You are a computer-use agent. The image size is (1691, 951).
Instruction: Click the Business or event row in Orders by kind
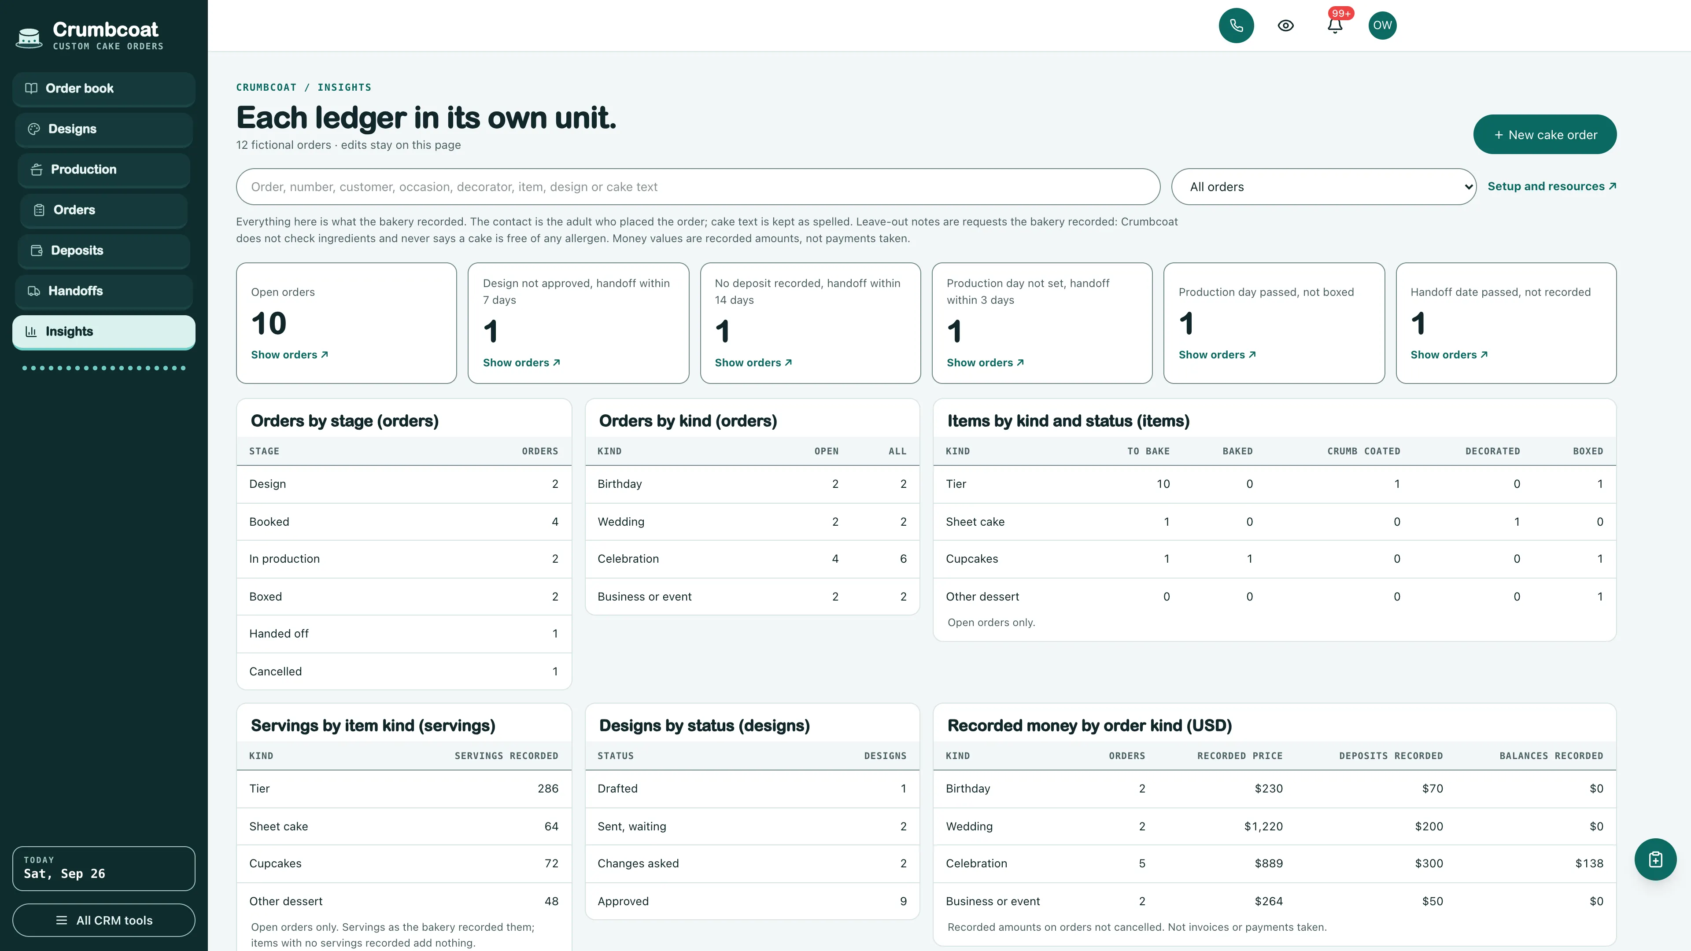click(752, 597)
